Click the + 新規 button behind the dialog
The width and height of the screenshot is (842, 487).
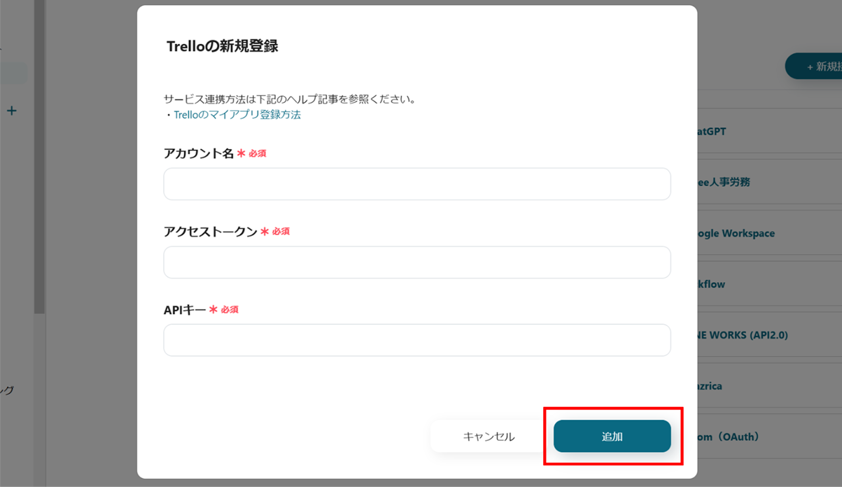click(814, 66)
